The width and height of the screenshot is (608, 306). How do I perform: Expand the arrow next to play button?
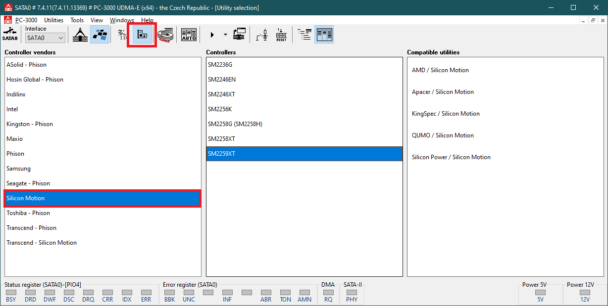pyautogui.click(x=225, y=35)
